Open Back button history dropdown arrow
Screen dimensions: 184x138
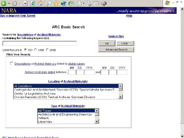[x=9, y=3]
